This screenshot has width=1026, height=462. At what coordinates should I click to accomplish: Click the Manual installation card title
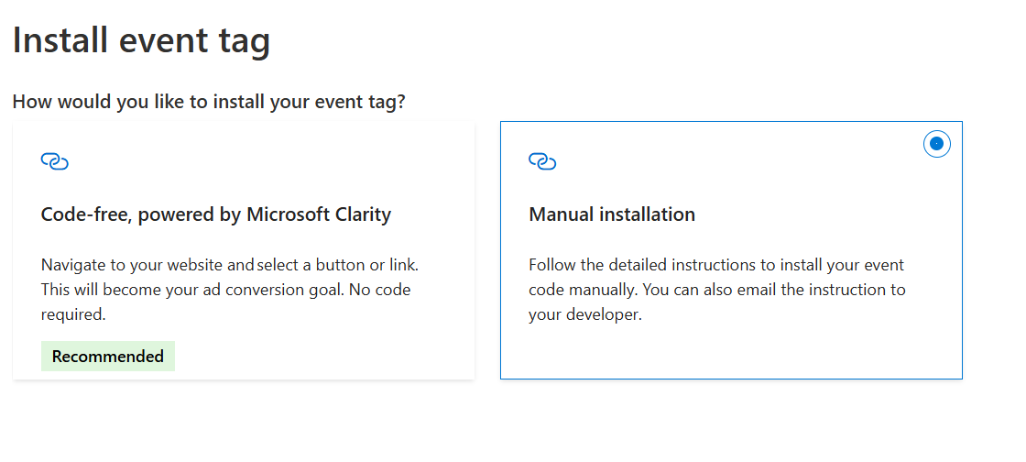coord(612,214)
